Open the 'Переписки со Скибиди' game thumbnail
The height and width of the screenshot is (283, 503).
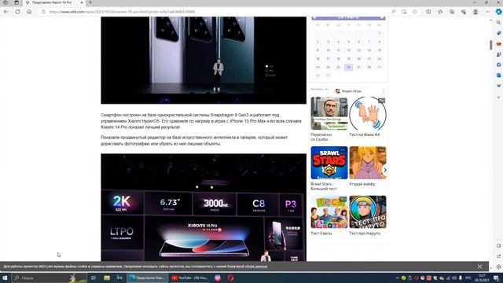click(329, 113)
